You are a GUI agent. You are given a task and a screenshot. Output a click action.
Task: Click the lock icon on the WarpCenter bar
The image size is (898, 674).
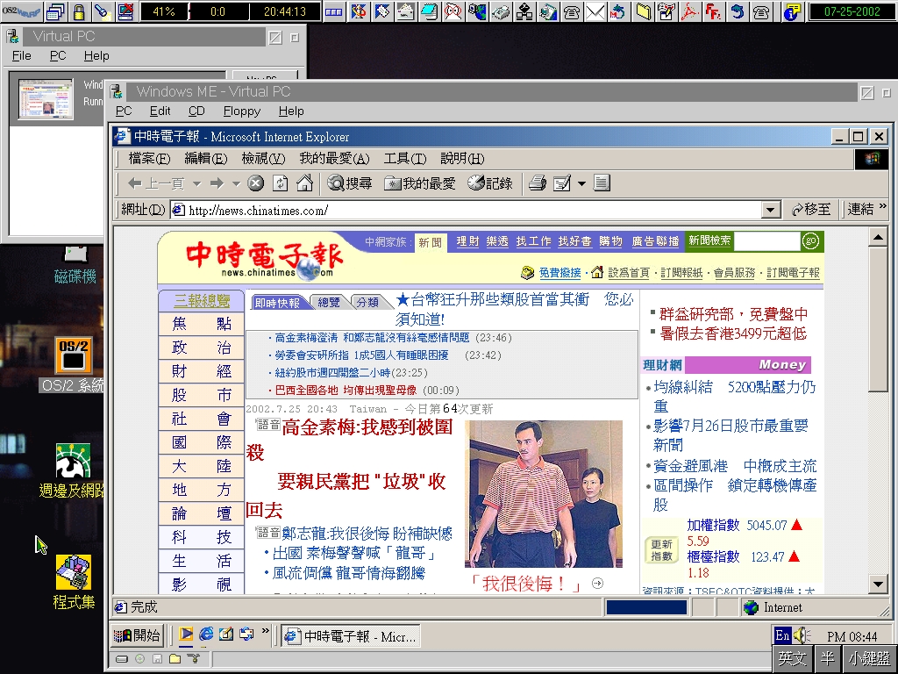pos(79,11)
